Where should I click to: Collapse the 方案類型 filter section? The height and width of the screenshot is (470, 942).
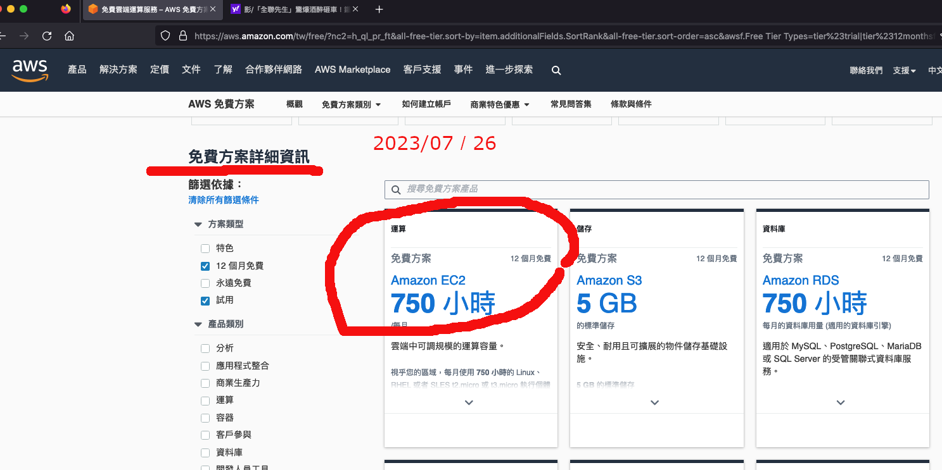coord(198,225)
